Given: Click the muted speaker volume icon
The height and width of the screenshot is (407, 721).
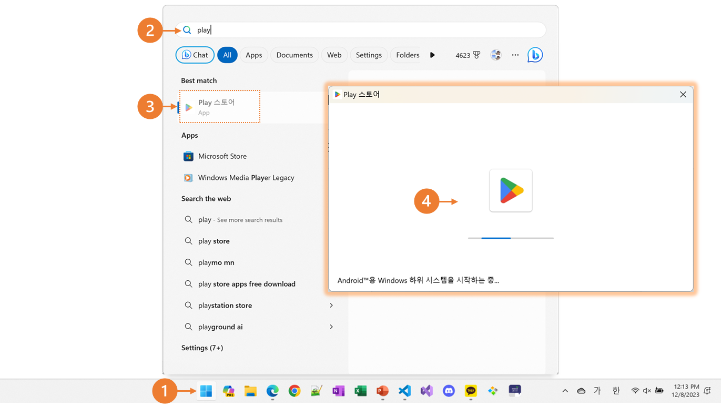Looking at the screenshot, I should click(x=647, y=391).
